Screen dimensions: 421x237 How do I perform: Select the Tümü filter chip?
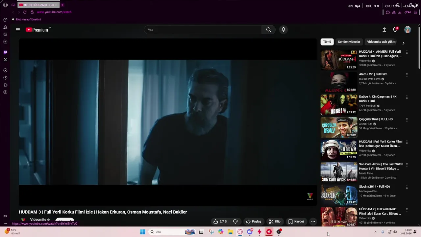coord(327,42)
